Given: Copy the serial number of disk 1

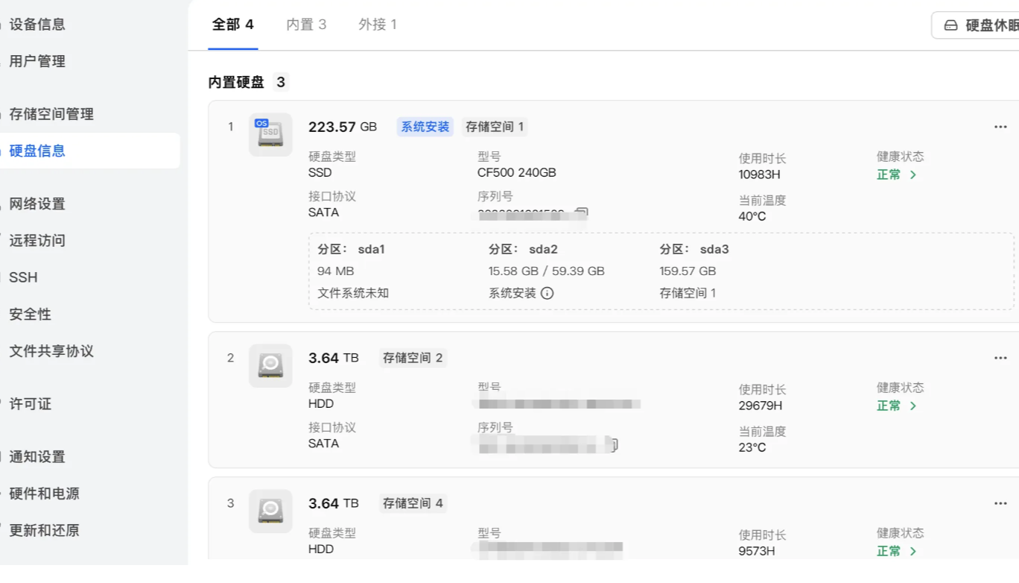Looking at the screenshot, I should (582, 214).
